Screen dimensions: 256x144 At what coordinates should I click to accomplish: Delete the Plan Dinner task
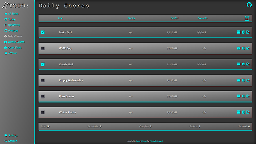(243, 96)
